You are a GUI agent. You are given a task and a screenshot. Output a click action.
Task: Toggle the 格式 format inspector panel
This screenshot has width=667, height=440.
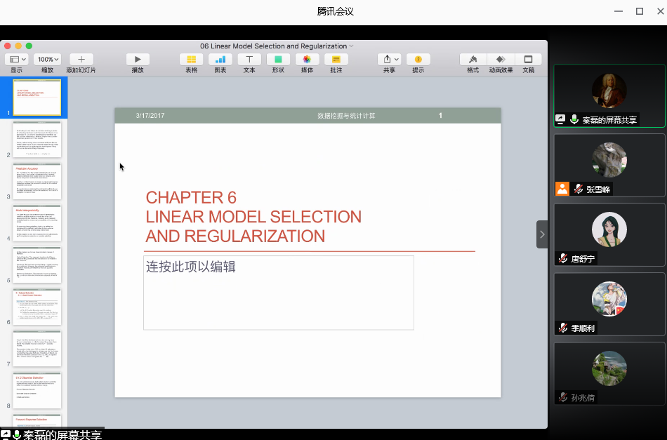tap(473, 60)
